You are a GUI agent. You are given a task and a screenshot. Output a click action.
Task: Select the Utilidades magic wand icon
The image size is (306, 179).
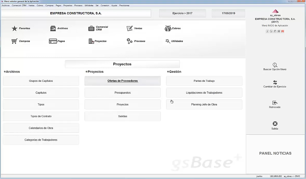pyautogui.click(x=168, y=41)
